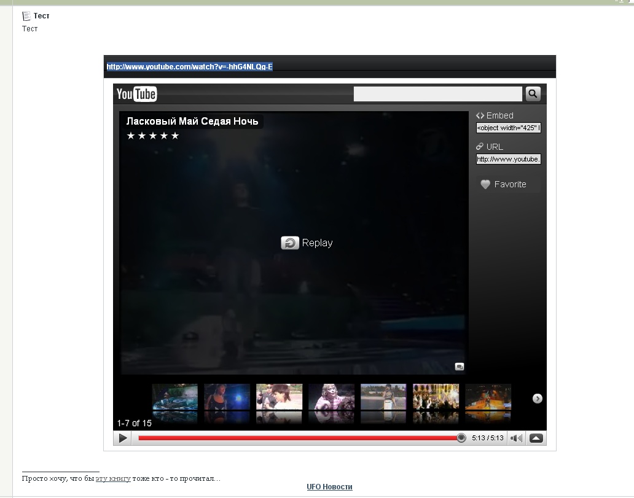Open the "эту книгу" link in the signature
634x498 pixels.
tap(113, 478)
